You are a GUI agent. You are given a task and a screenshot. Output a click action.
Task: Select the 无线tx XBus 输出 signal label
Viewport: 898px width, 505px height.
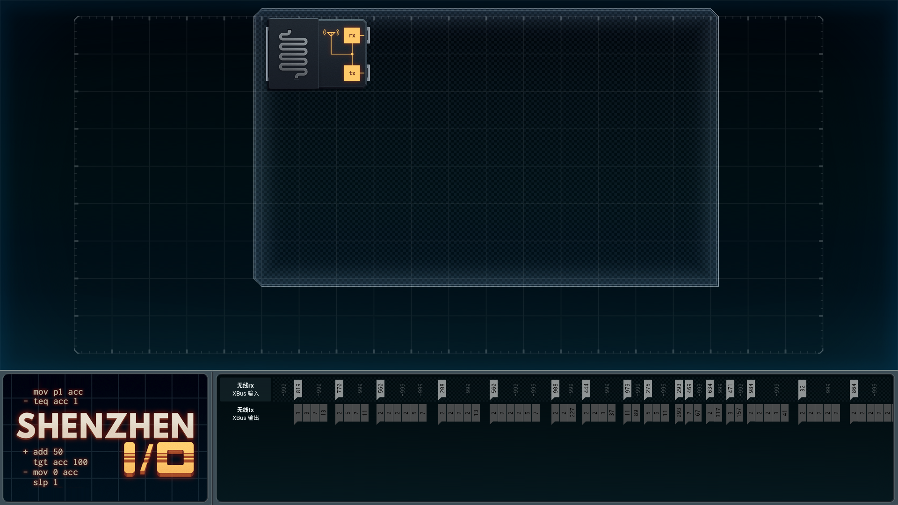pyautogui.click(x=246, y=414)
